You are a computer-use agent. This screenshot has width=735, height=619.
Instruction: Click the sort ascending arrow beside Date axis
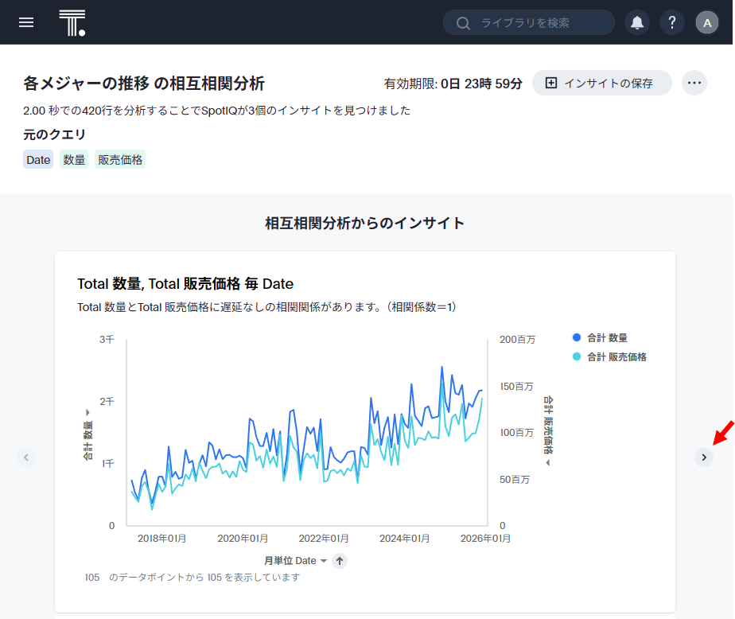[x=340, y=561]
